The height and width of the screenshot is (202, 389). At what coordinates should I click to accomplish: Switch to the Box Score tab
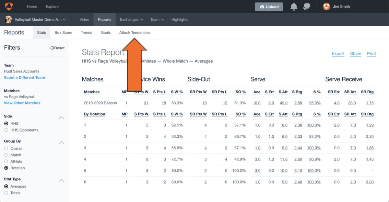(x=63, y=32)
